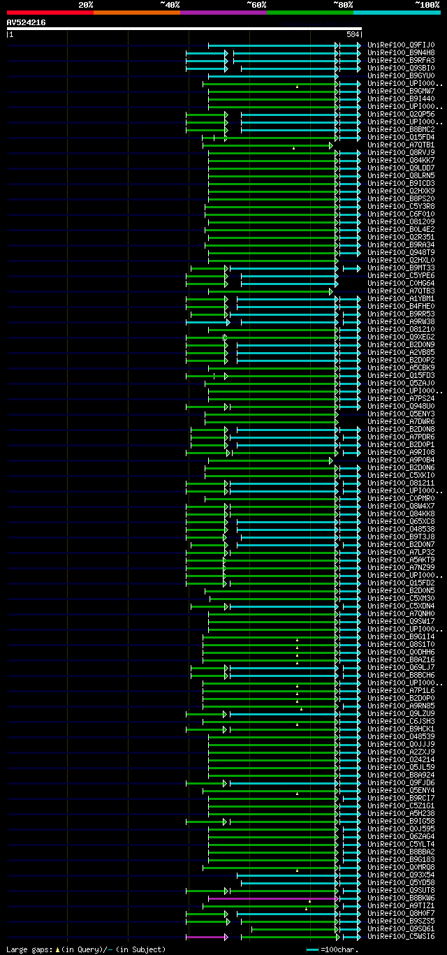The height and width of the screenshot is (955, 447).
Task: Click label UniRef100_Q8LRN5
Action: [400, 175]
